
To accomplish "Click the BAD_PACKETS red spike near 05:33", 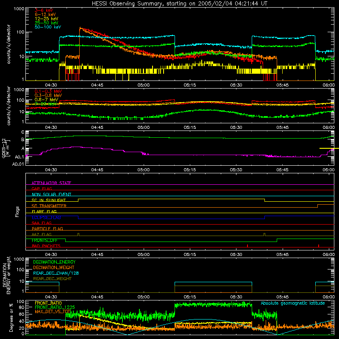I will (247, 246).
